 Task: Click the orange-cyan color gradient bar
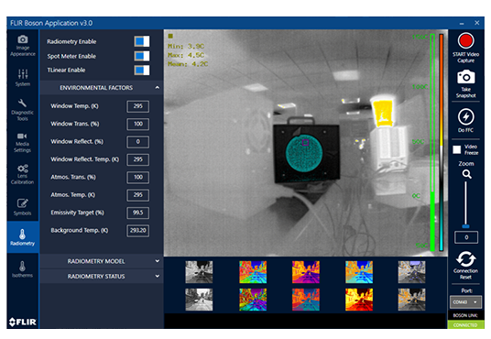442,143
